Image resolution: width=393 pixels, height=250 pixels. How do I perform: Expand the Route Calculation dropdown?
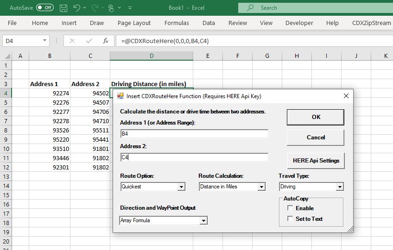point(261,187)
